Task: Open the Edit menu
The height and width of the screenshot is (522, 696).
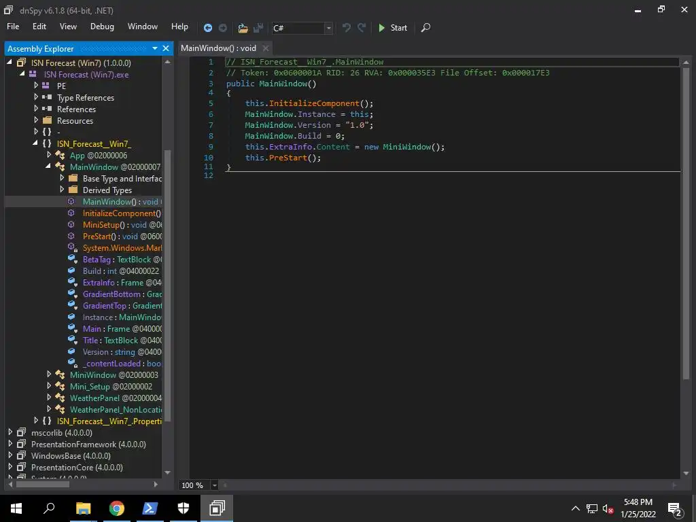Action: [x=39, y=27]
